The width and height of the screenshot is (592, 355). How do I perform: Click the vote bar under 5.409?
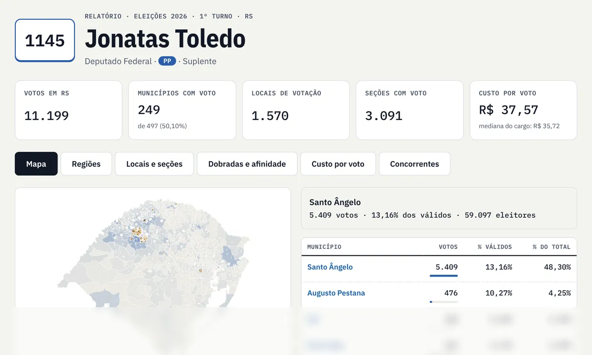(444, 276)
